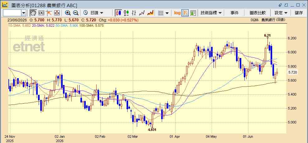308x143 pixels.
Task: Toggle the chart legend info panel icon
Action: point(185,13)
